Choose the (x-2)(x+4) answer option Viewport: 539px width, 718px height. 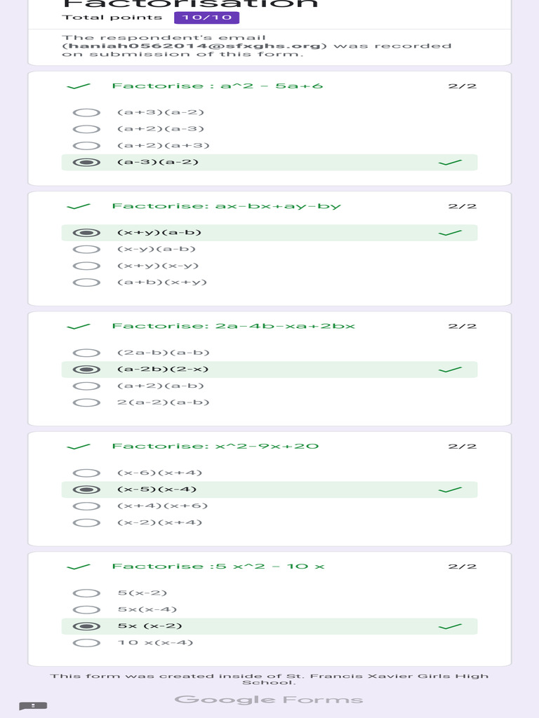click(x=86, y=522)
